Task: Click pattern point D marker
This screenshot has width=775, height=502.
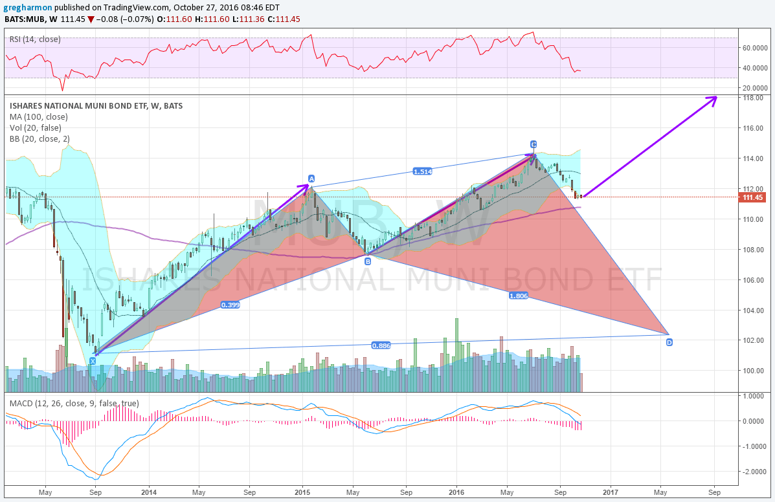Action: coord(669,342)
